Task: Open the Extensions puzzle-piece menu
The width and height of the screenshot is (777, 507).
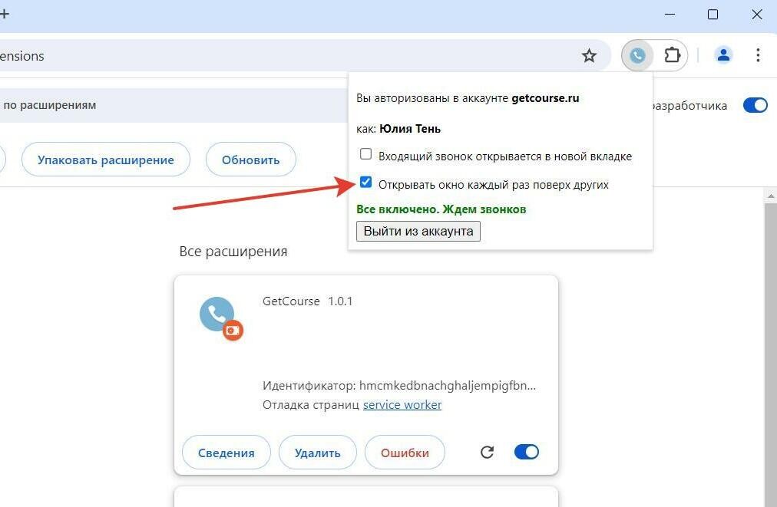Action: pyautogui.click(x=672, y=55)
